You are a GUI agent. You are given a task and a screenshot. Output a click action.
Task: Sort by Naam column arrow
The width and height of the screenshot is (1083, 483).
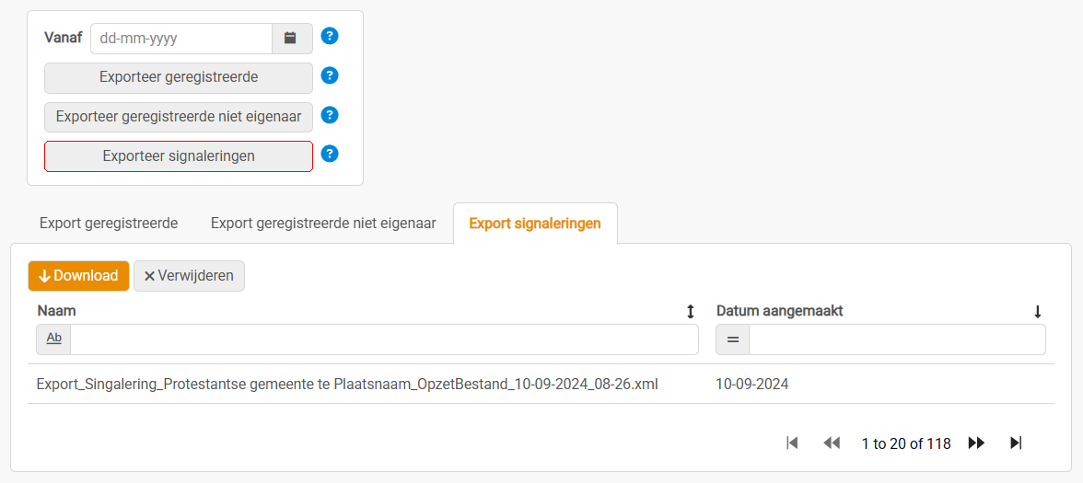pos(691,312)
